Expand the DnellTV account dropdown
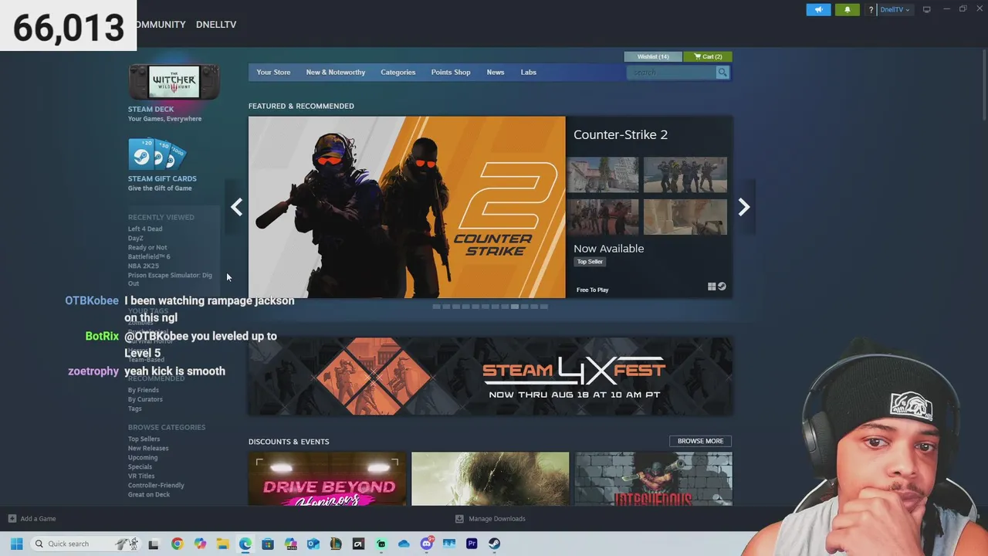This screenshot has width=988, height=556. click(895, 10)
